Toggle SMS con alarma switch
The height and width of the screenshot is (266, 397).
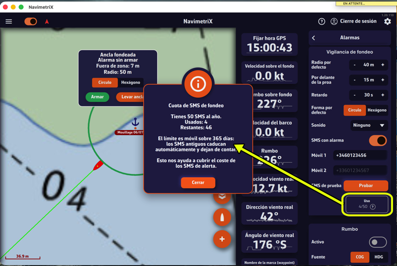tap(378, 140)
